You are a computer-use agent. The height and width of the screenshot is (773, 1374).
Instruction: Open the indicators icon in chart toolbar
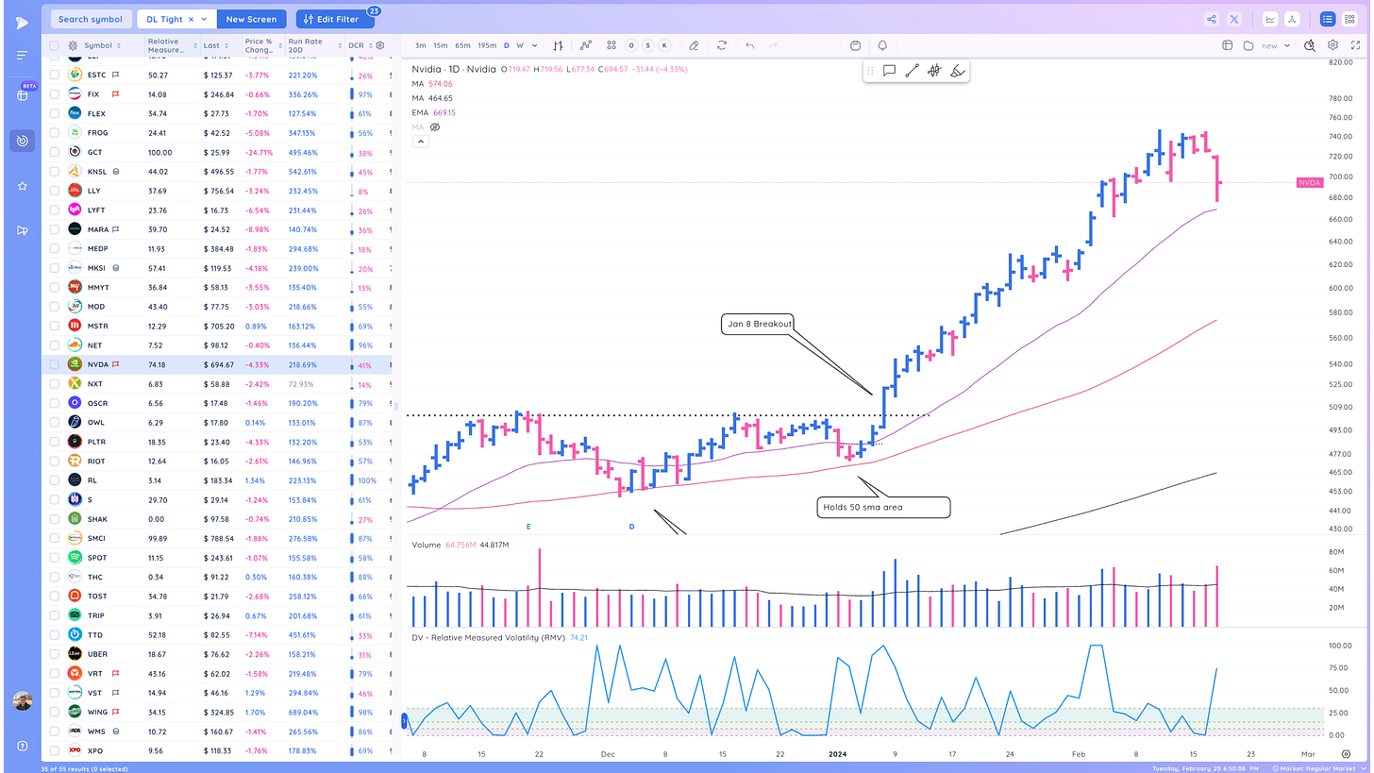(585, 44)
